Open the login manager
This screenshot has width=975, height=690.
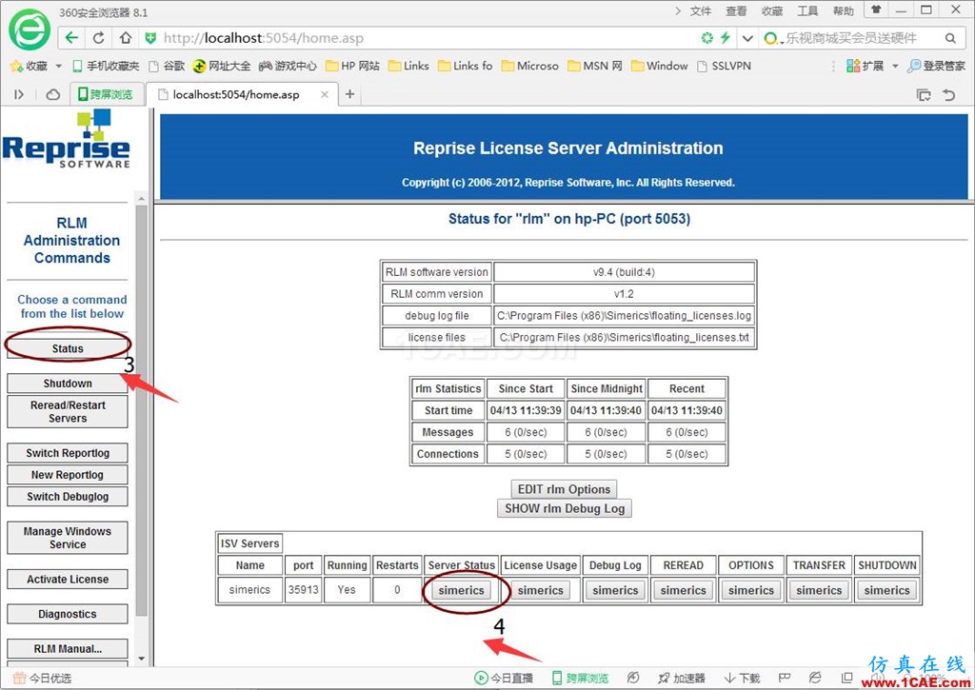click(937, 66)
